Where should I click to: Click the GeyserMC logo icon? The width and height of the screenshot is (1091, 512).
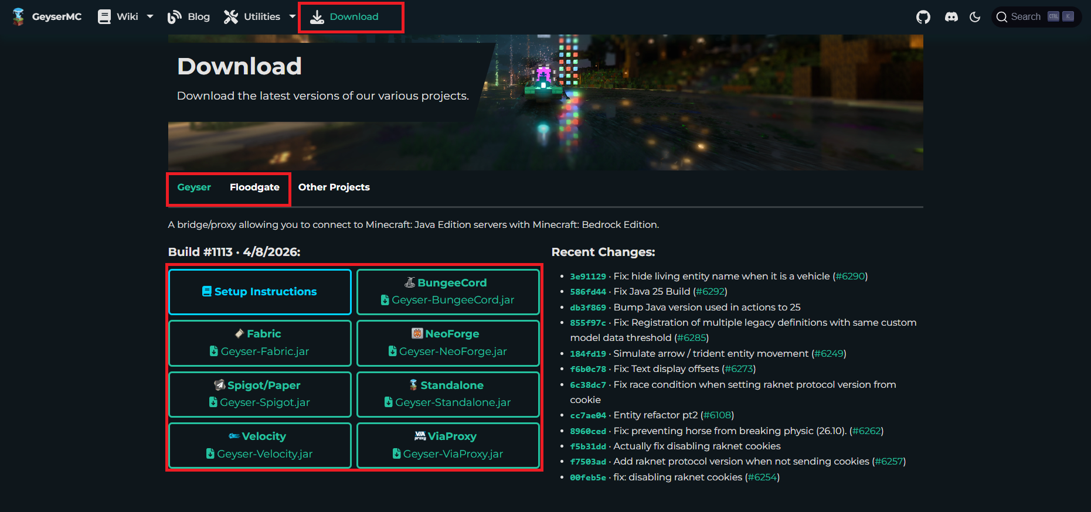18,17
